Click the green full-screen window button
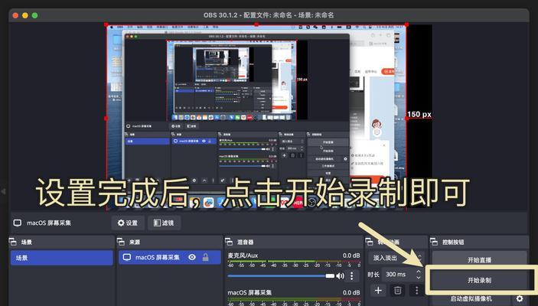The height and width of the screenshot is (306, 538). [34, 15]
